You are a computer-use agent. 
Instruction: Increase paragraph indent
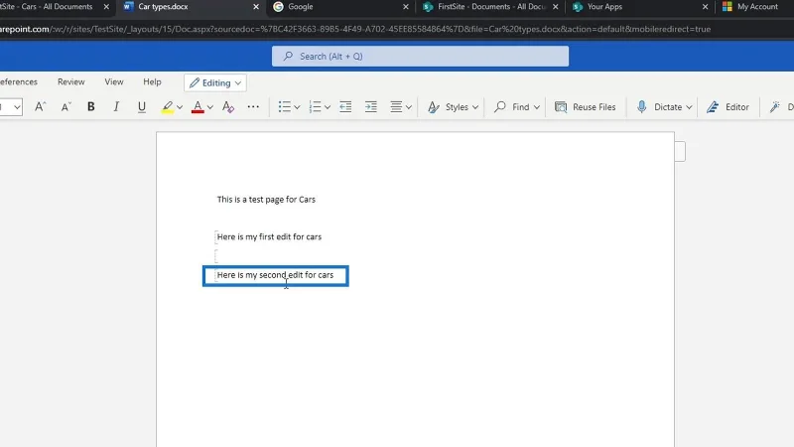tap(370, 107)
